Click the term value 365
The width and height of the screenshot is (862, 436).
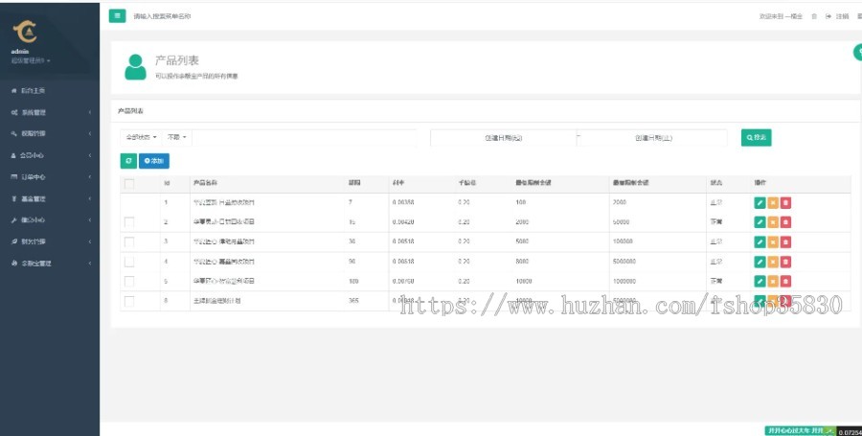(353, 301)
